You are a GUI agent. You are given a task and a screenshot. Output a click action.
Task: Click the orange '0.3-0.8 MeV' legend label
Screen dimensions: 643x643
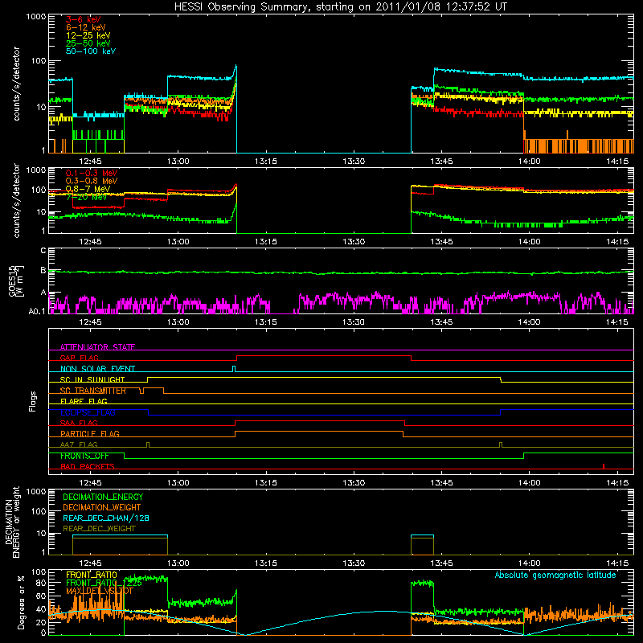coord(92,181)
